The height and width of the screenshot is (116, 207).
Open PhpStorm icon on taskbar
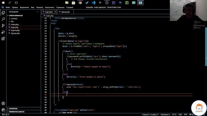point(114,3)
